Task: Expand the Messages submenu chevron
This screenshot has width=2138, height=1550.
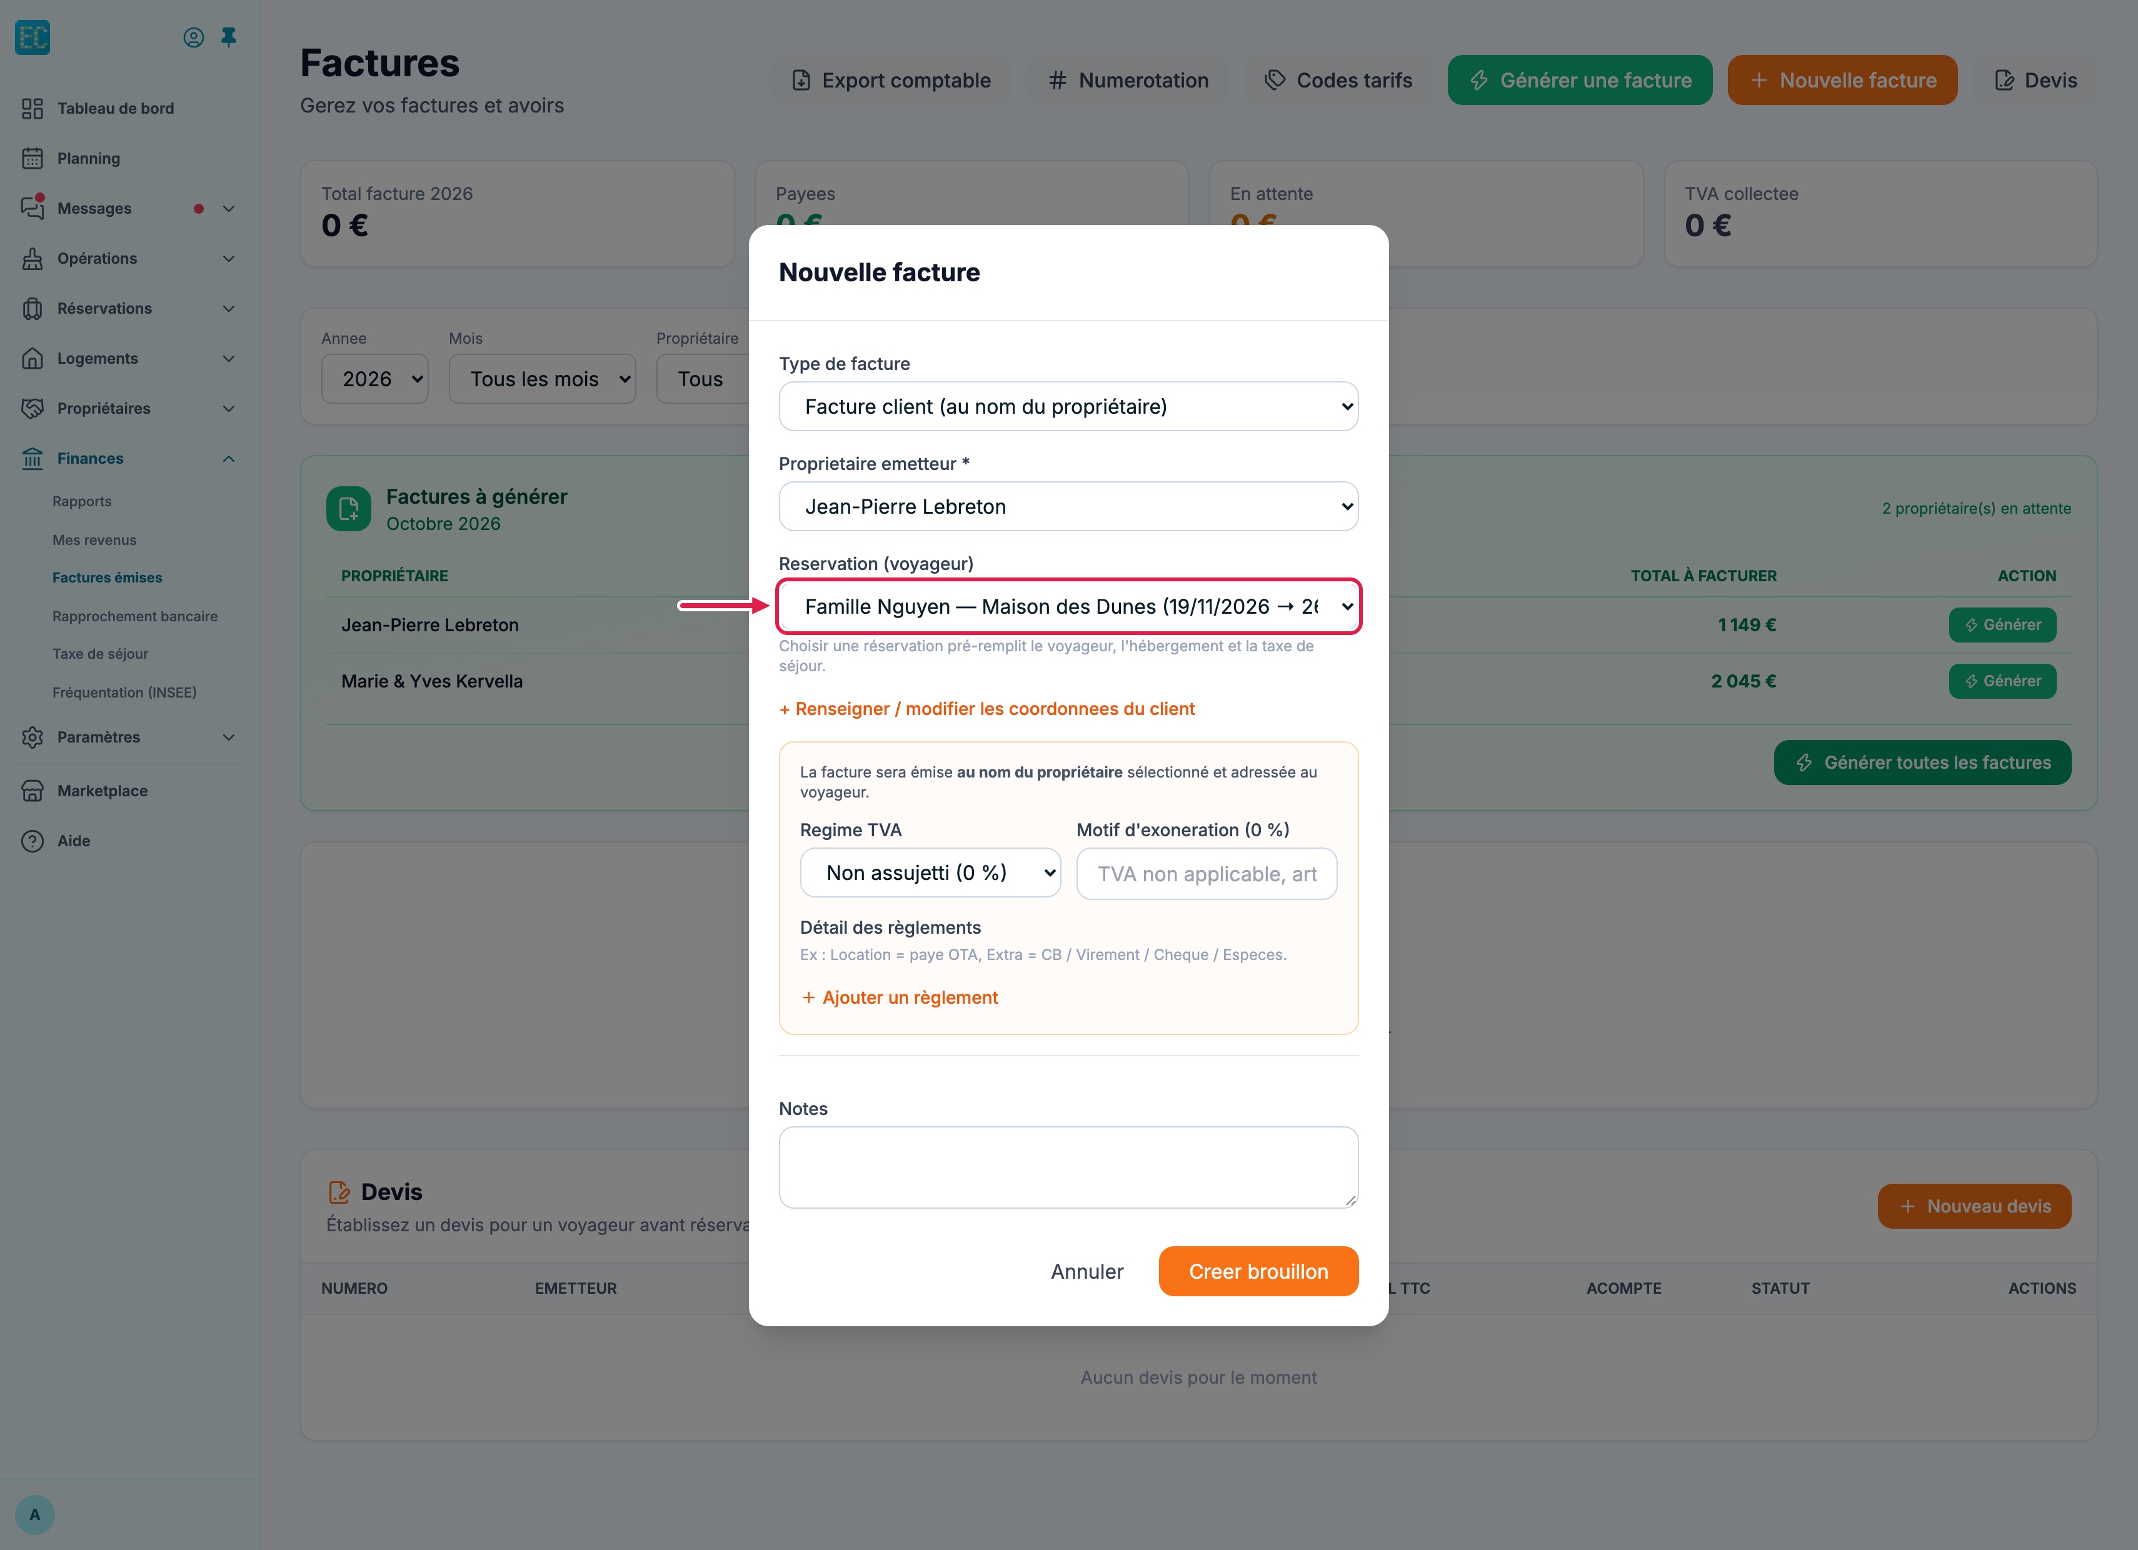Action: point(228,208)
